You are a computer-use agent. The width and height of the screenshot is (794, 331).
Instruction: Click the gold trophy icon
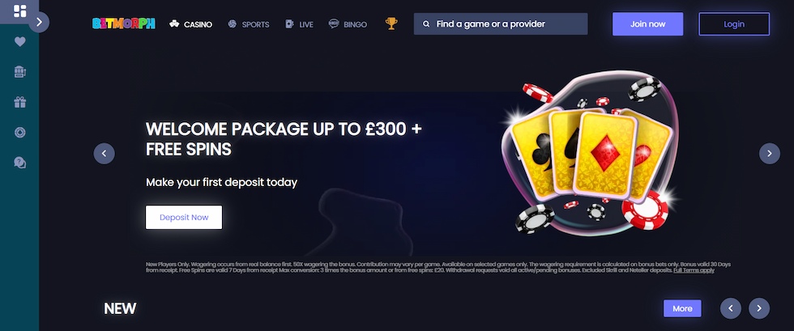tap(391, 23)
